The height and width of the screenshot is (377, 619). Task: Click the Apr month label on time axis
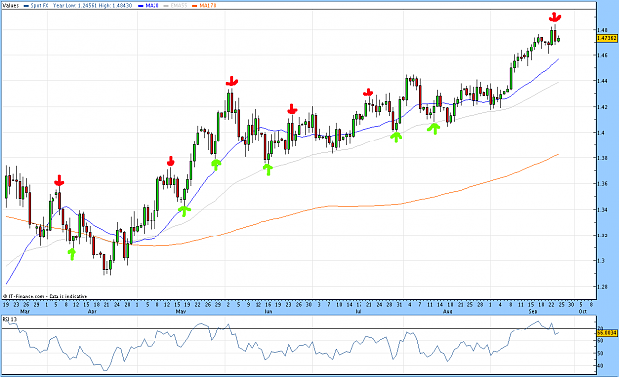point(92,311)
